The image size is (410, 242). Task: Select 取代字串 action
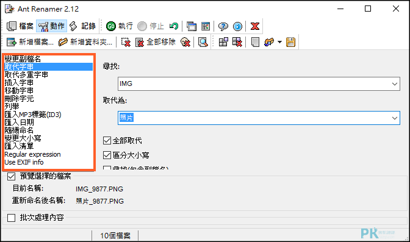[49, 67]
